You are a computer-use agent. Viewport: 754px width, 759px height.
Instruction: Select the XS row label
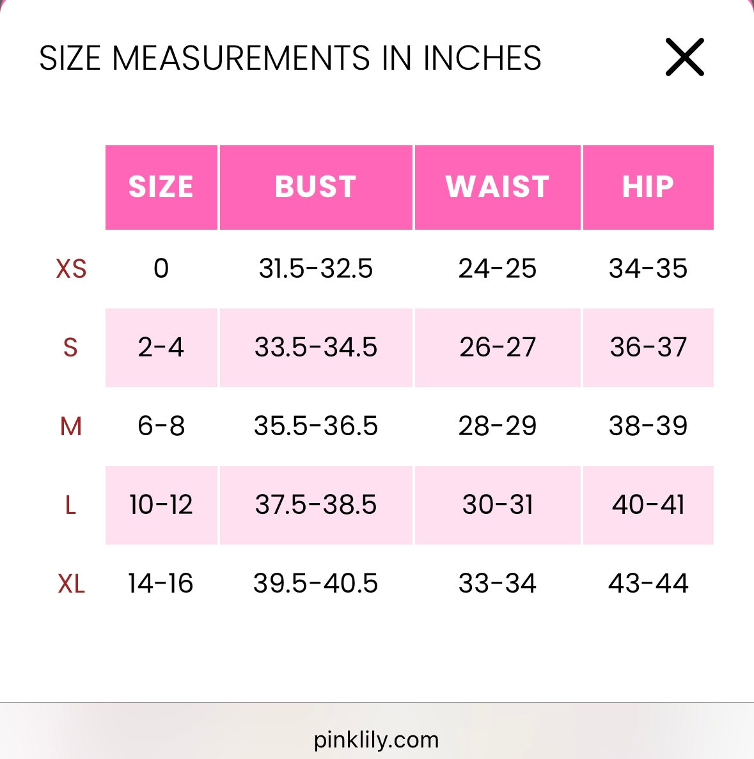click(x=71, y=269)
